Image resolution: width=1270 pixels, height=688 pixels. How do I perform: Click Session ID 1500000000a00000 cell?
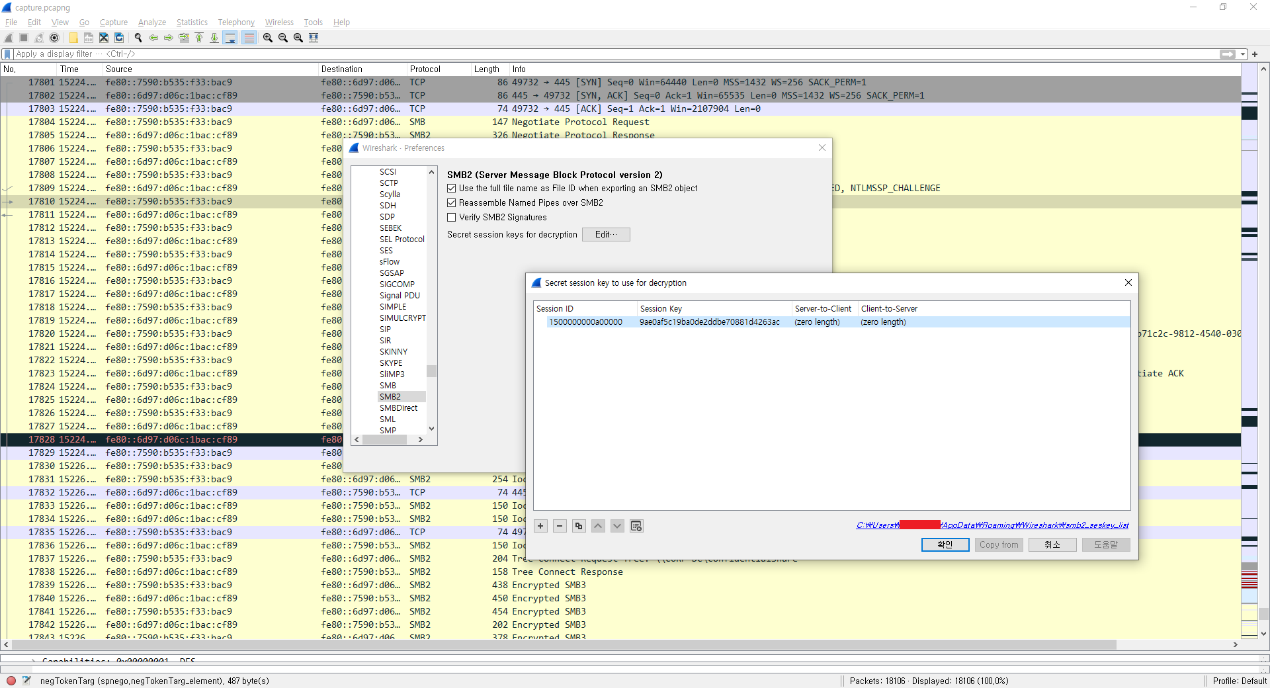coord(585,322)
